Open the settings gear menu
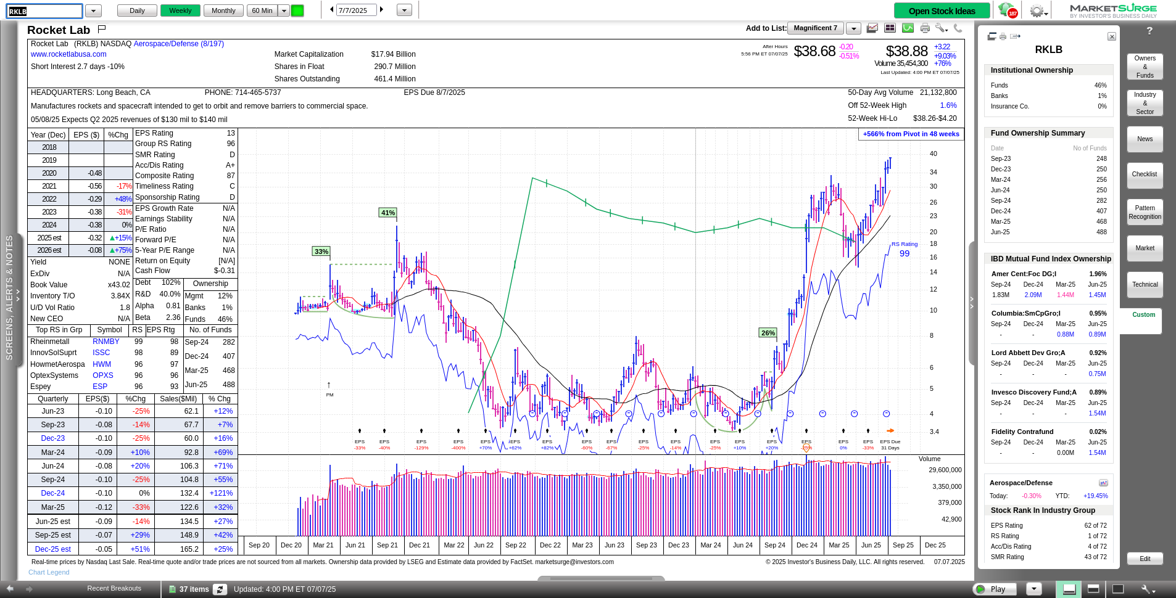1176x598 pixels. point(1038,11)
